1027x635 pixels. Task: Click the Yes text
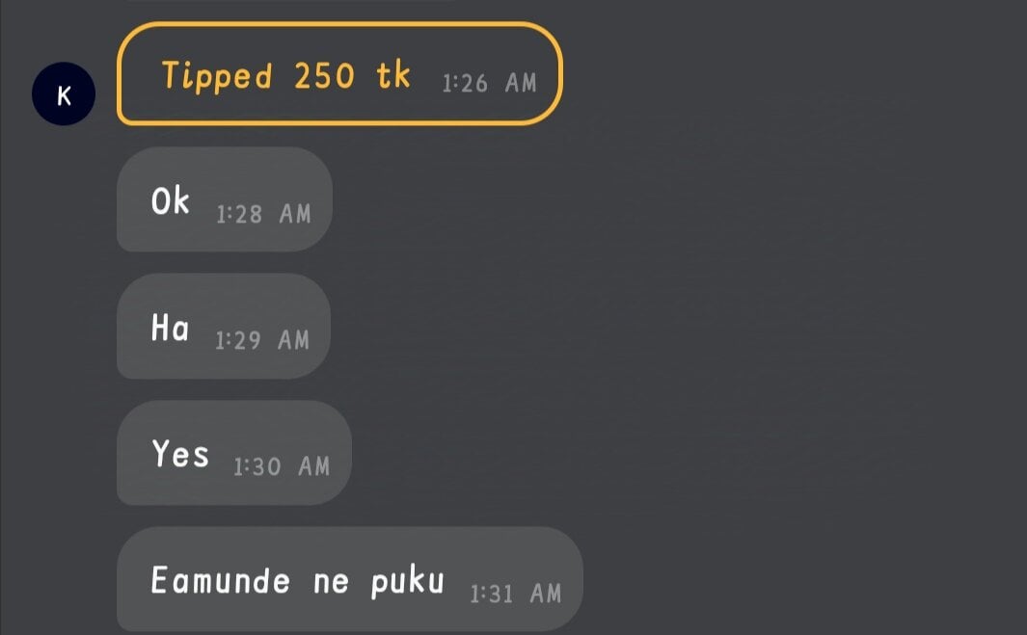[x=180, y=453]
